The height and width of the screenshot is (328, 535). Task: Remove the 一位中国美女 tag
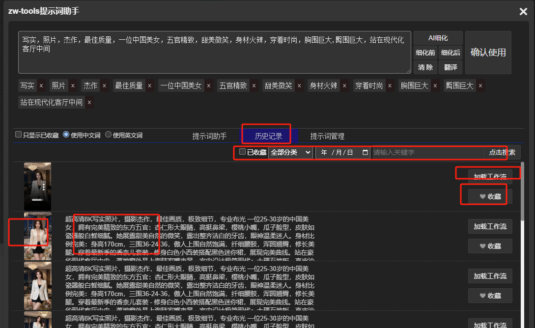pyautogui.click(x=209, y=85)
